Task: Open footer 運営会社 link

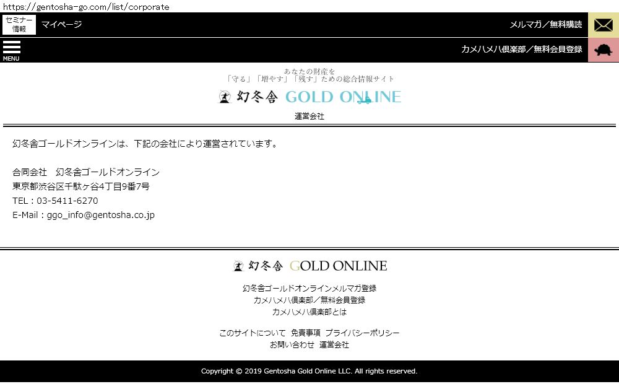Action: [x=334, y=345]
